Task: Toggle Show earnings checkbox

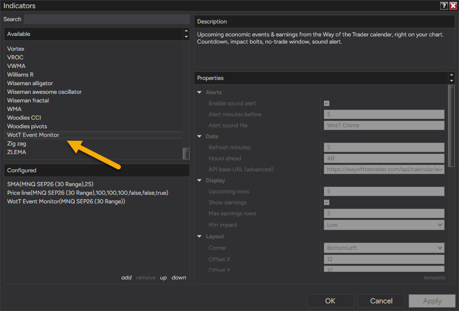Action: [327, 202]
